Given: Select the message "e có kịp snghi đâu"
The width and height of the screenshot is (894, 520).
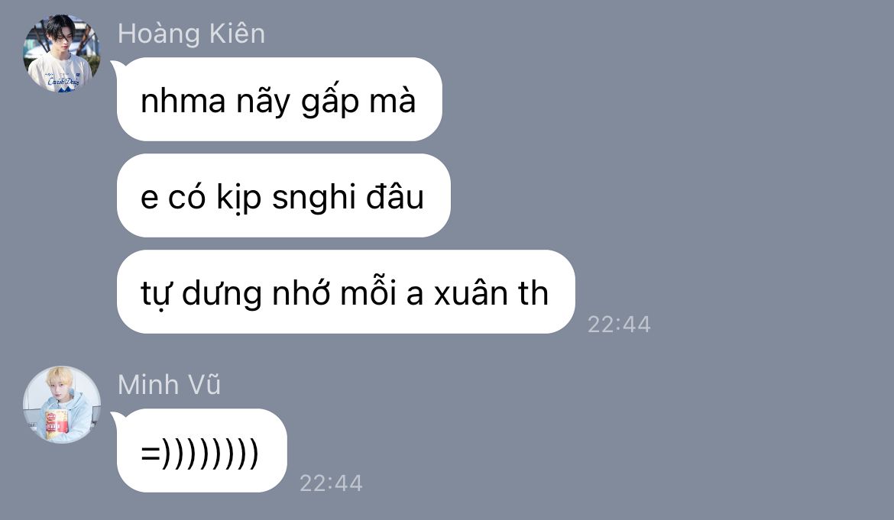Looking at the screenshot, I should pos(283,195).
